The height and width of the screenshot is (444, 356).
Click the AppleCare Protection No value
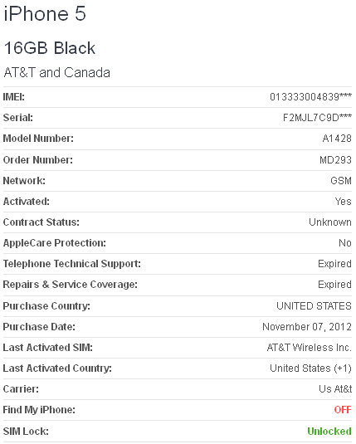(345, 243)
